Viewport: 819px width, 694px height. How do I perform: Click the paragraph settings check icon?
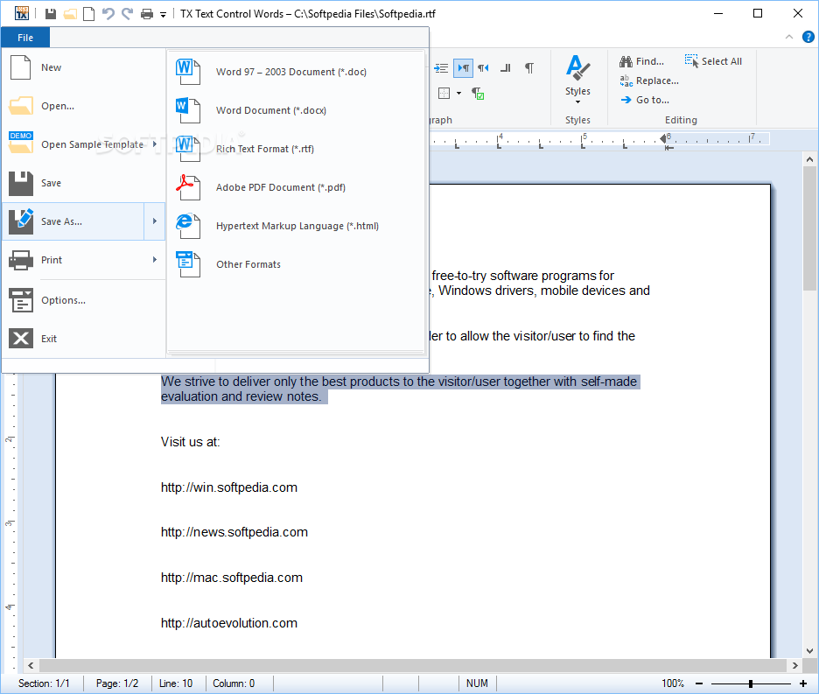coord(478,94)
